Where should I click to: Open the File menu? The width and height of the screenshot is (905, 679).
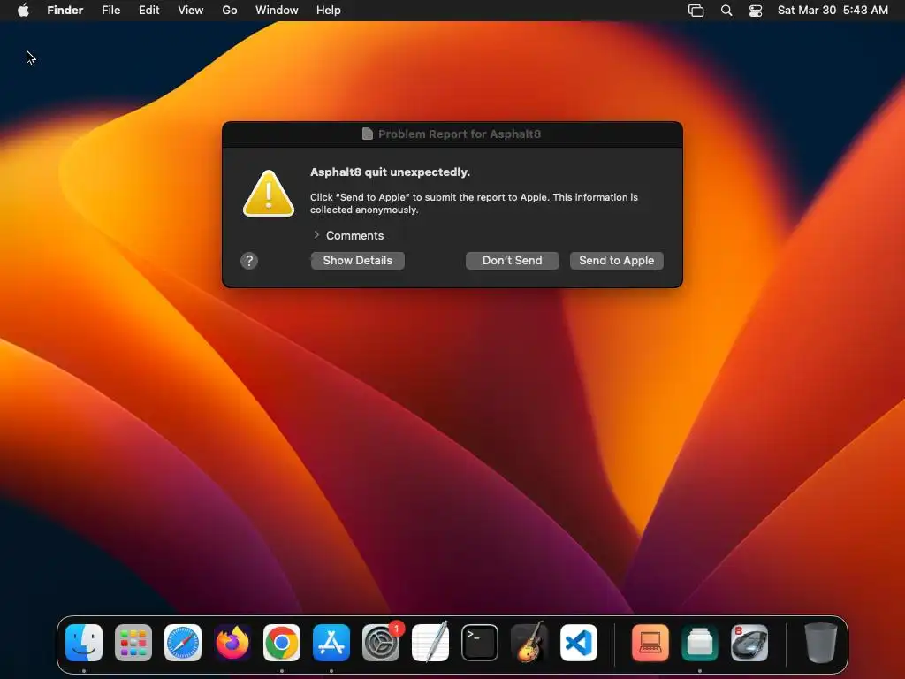[110, 11]
